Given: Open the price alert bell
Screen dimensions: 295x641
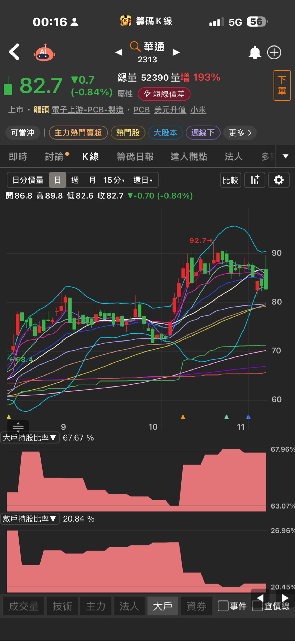Looking at the screenshot, I should [254, 53].
